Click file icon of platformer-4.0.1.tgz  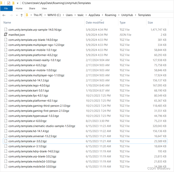pyautogui.click(x=6, y=101)
